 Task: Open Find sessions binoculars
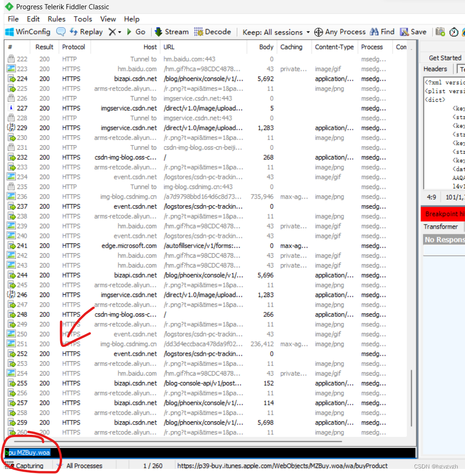click(x=382, y=32)
